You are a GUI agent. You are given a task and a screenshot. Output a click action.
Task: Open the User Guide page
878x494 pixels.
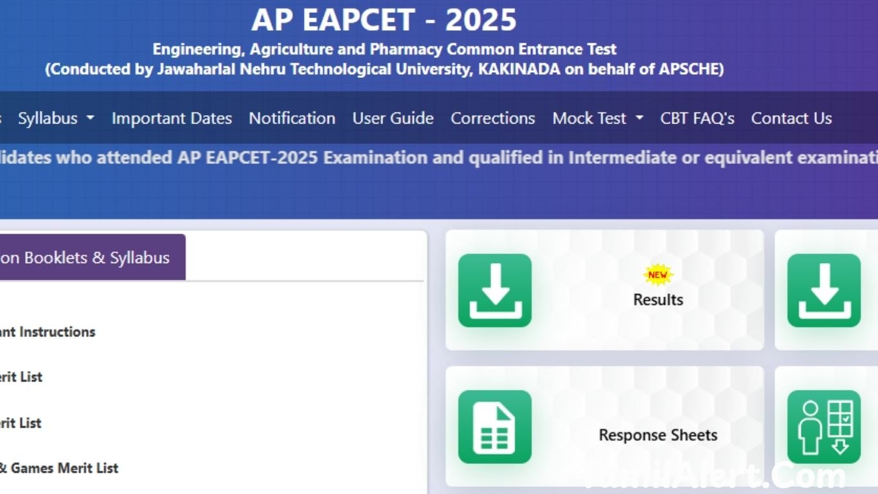393,118
